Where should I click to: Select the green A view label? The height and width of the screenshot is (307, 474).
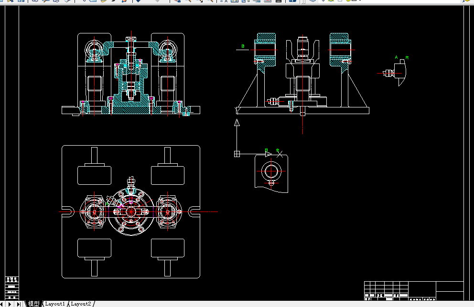coord(396,57)
